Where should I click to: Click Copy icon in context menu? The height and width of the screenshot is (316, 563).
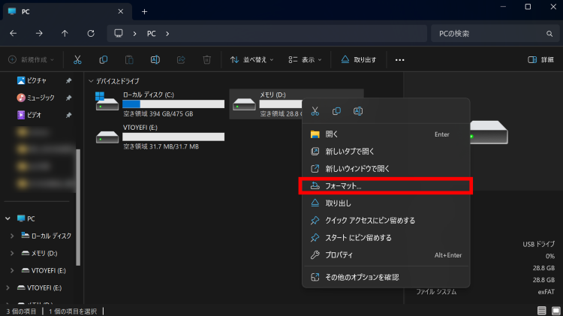pyautogui.click(x=336, y=111)
